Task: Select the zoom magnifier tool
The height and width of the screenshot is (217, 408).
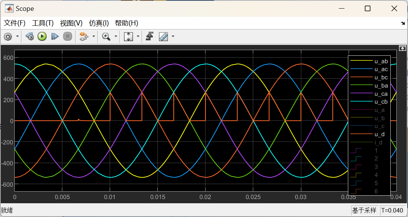Action: (x=106, y=37)
